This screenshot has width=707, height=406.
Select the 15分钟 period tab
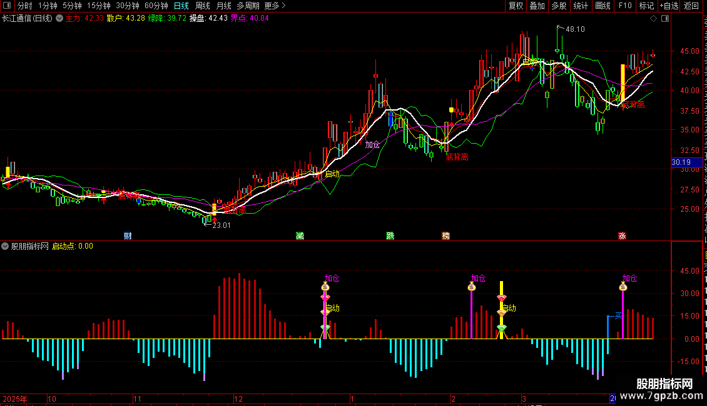(x=99, y=6)
